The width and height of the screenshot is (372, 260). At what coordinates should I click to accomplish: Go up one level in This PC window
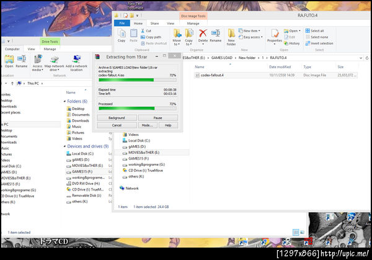[12, 83]
